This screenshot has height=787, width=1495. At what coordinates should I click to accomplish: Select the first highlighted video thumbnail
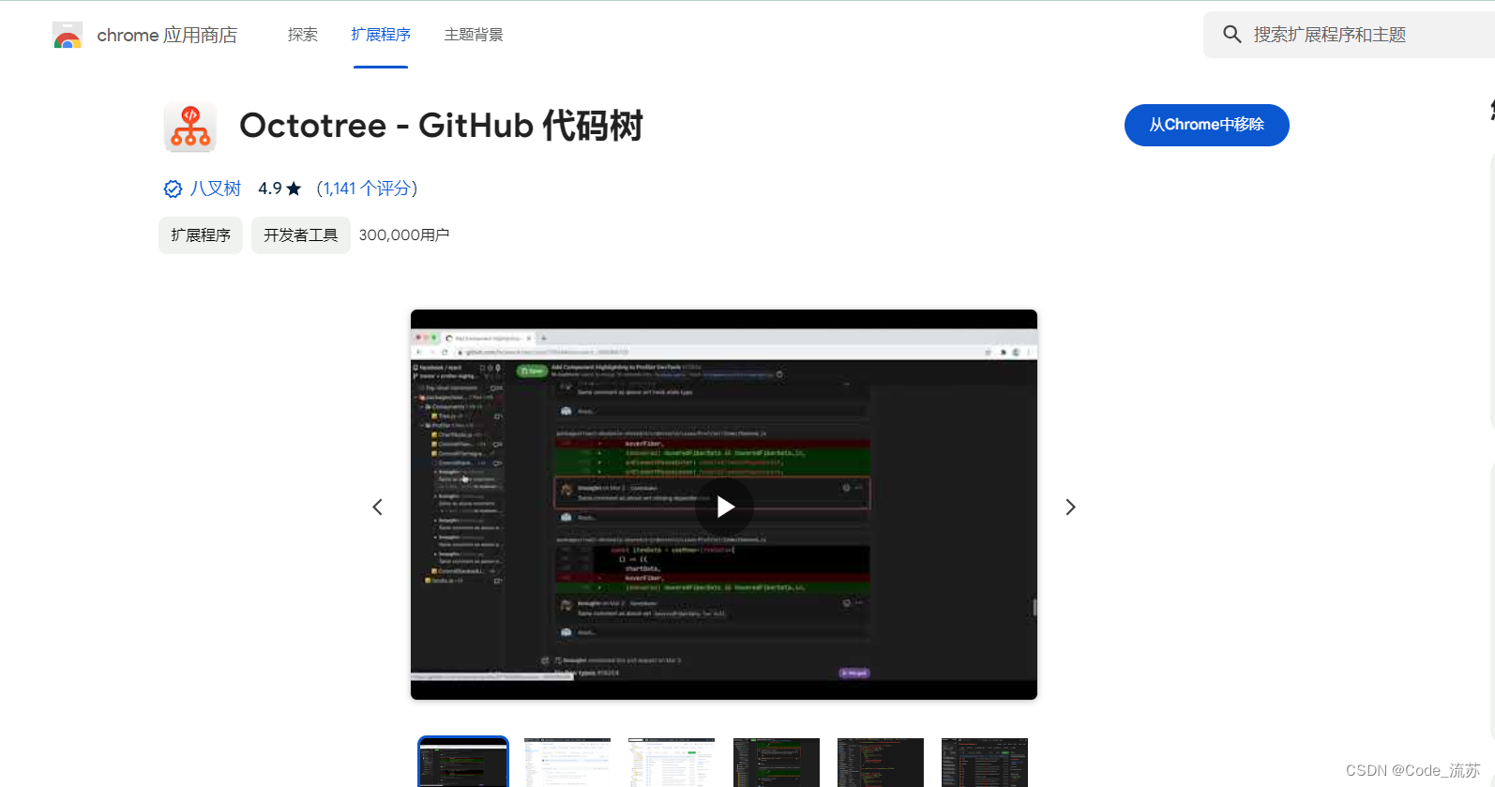[x=463, y=762]
